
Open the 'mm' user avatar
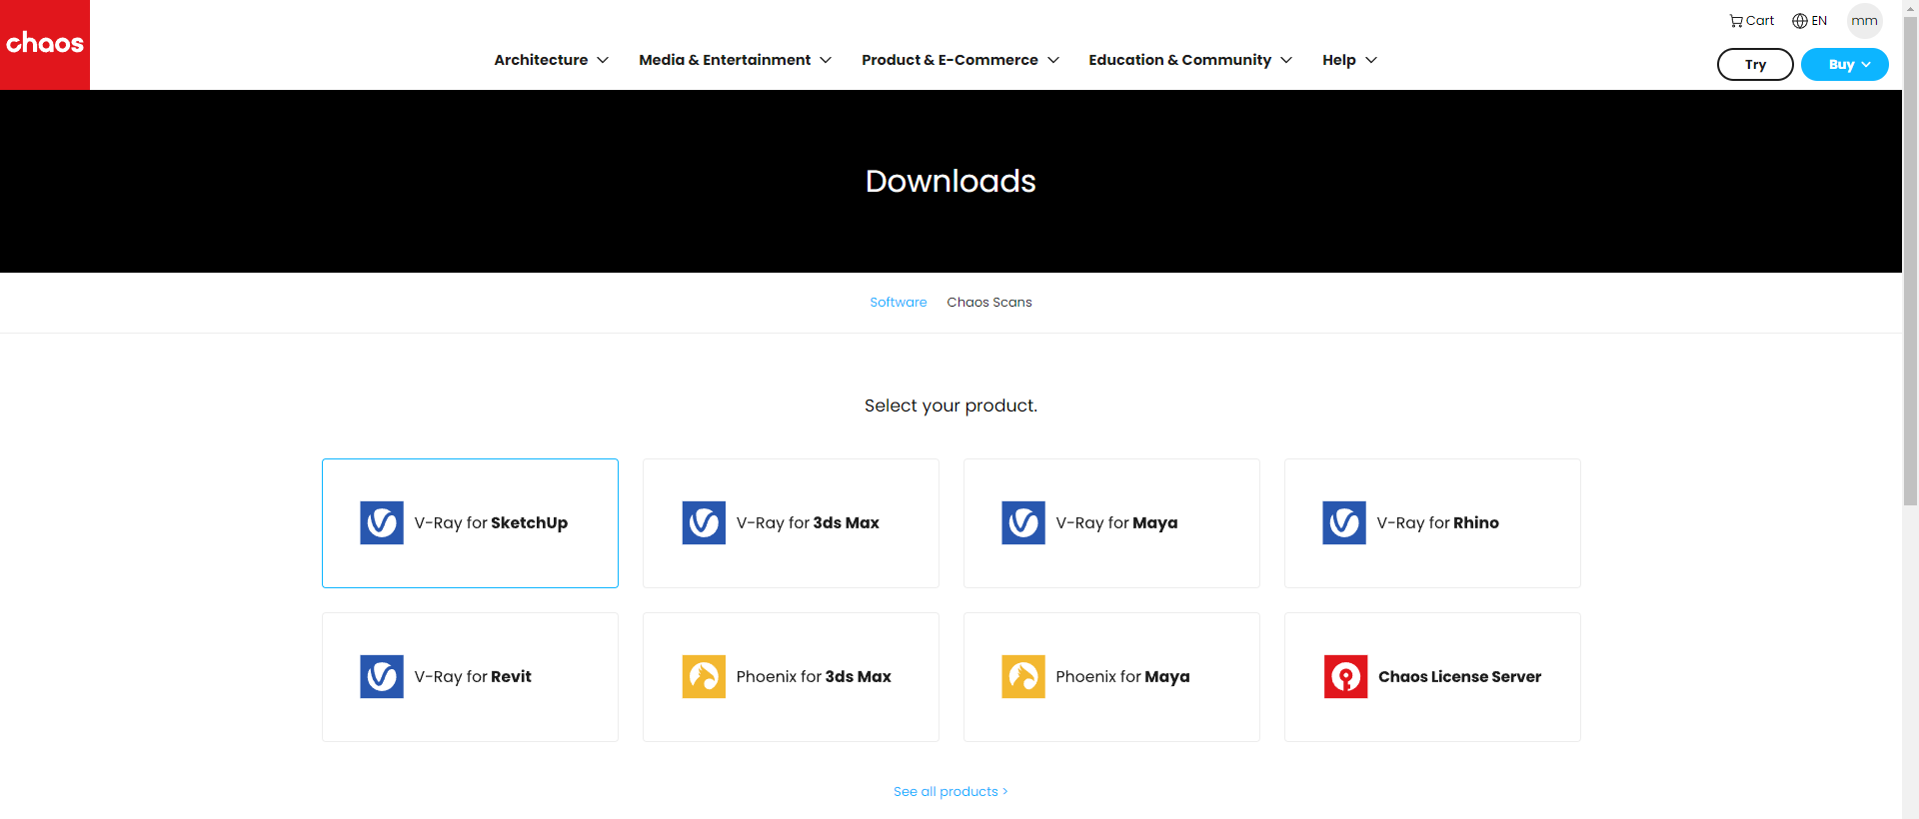click(x=1864, y=21)
